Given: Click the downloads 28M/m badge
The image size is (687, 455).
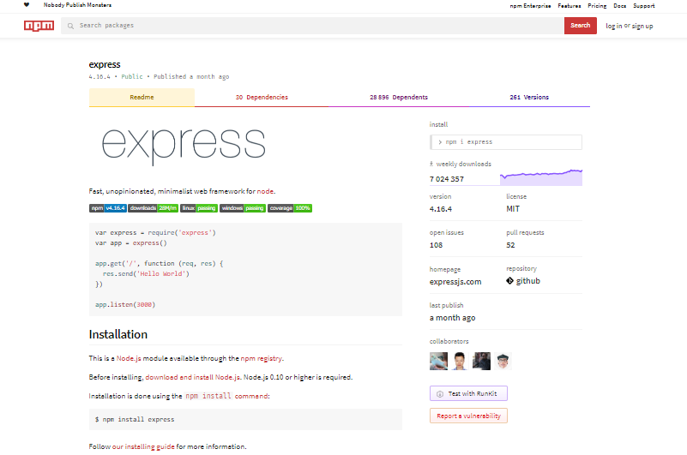Looking at the screenshot, I should point(153,208).
